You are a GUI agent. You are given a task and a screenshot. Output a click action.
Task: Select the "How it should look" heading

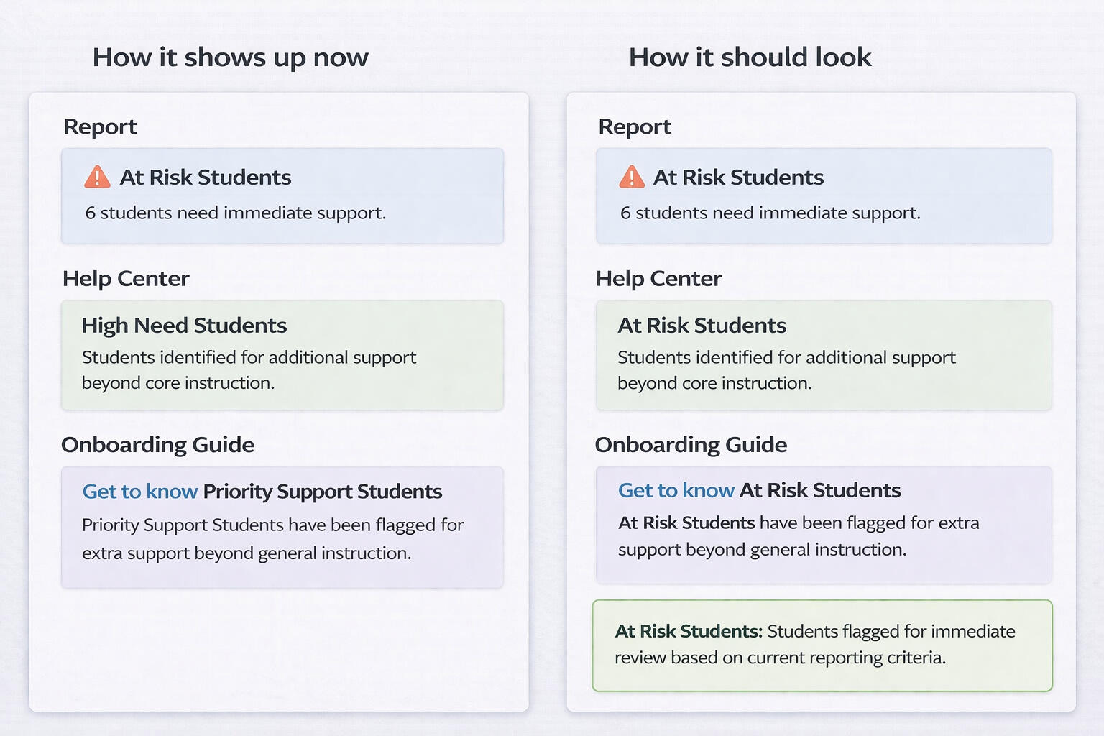pos(750,57)
